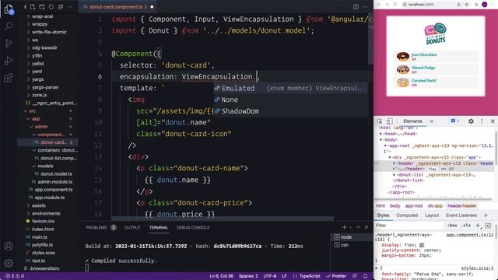Toggle element state with :hov
498x280 pixels.
pyautogui.click(x=452, y=226)
